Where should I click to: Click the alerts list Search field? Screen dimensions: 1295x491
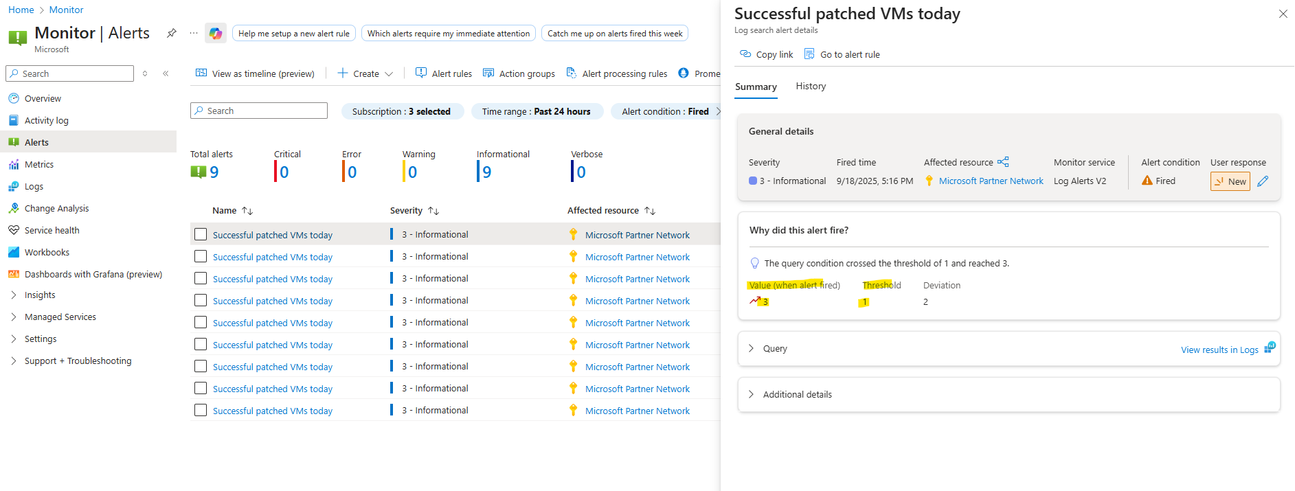[259, 111]
